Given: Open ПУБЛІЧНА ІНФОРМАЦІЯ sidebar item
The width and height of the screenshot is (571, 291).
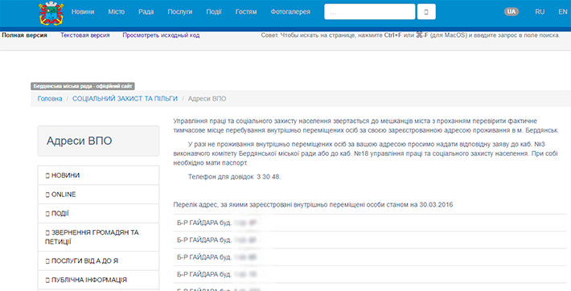Looking at the screenshot, I should (98, 280).
